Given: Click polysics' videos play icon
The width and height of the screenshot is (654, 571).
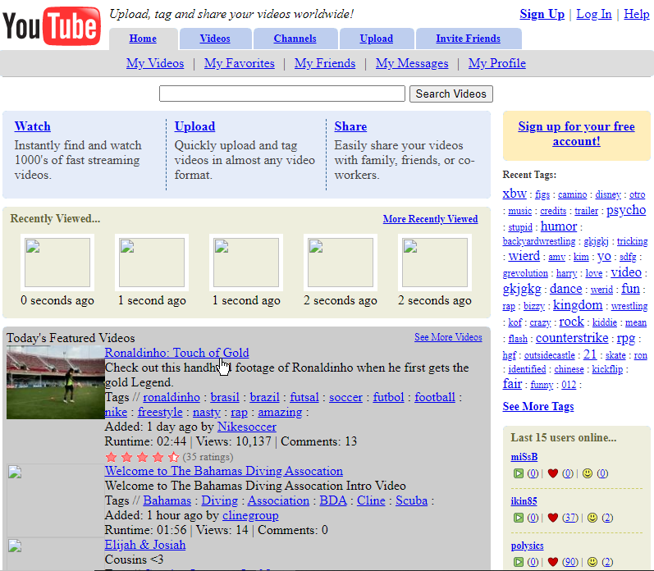Looking at the screenshot, I should pos(519,562).
